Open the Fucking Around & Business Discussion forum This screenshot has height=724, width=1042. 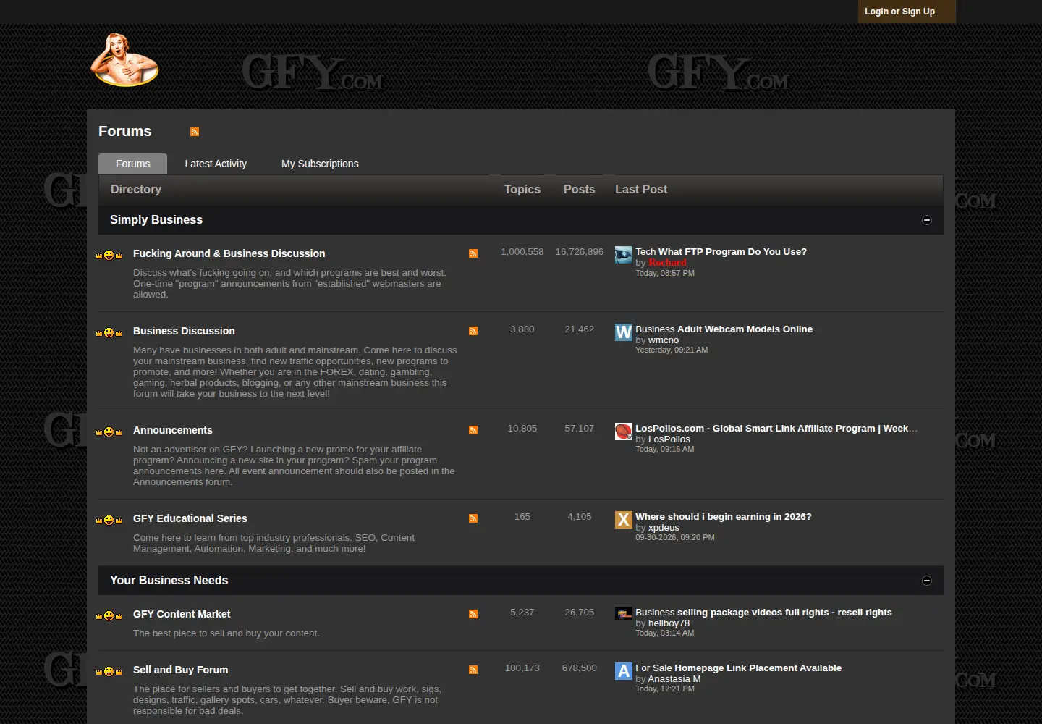pyautogui.click(x=229, y=253)
